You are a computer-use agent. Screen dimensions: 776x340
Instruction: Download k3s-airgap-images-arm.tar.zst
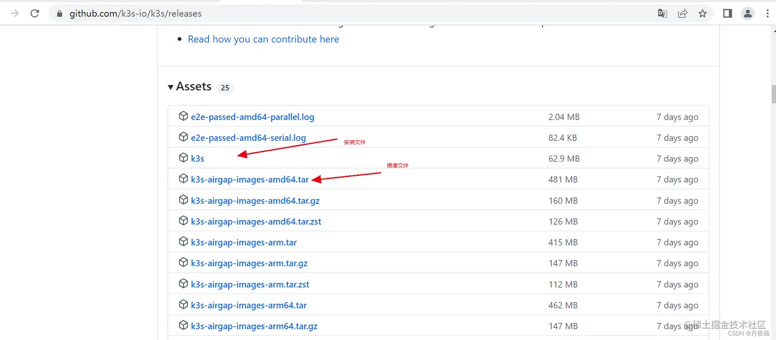click(x=250, y=285)
